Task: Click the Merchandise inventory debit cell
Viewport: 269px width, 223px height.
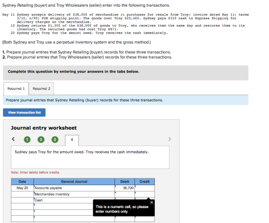Action: [124, 194]
